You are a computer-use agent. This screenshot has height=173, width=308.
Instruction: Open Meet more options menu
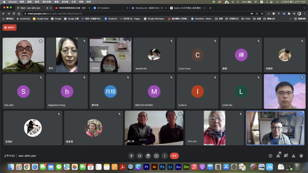click(165, 156)
